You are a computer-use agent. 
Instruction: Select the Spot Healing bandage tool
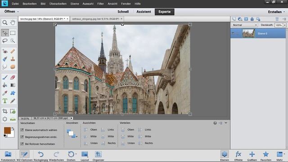pyautogui.click(x=13, y=51)
